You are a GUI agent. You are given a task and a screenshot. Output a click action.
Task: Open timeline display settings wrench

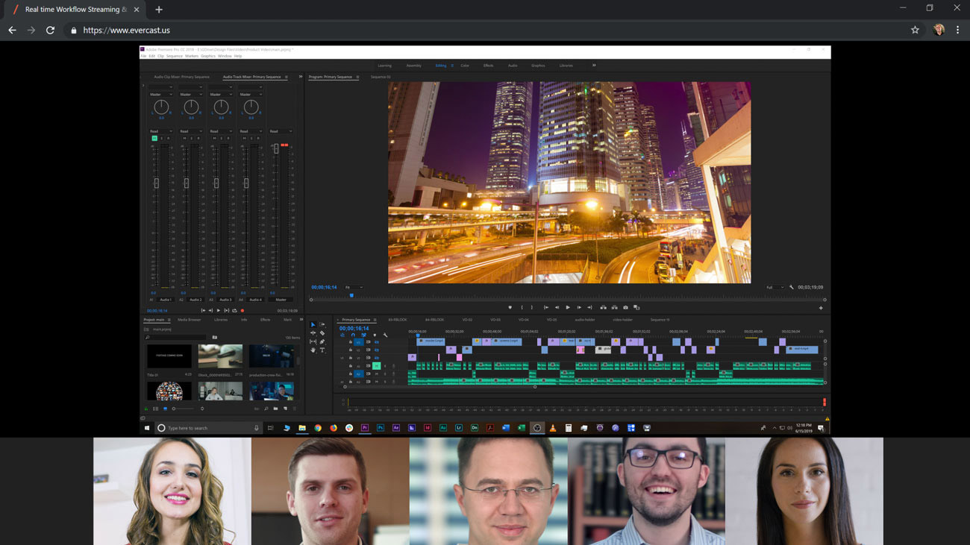385,335
